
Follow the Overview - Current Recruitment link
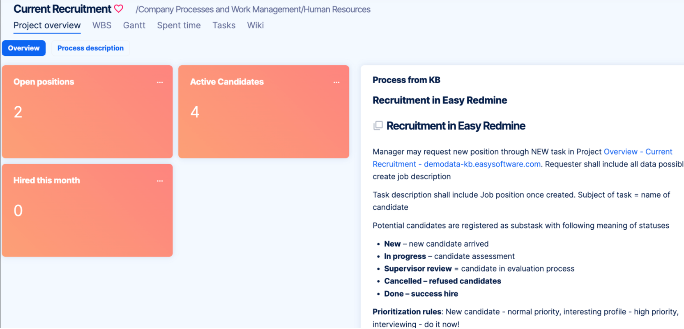tap(638, 152)
